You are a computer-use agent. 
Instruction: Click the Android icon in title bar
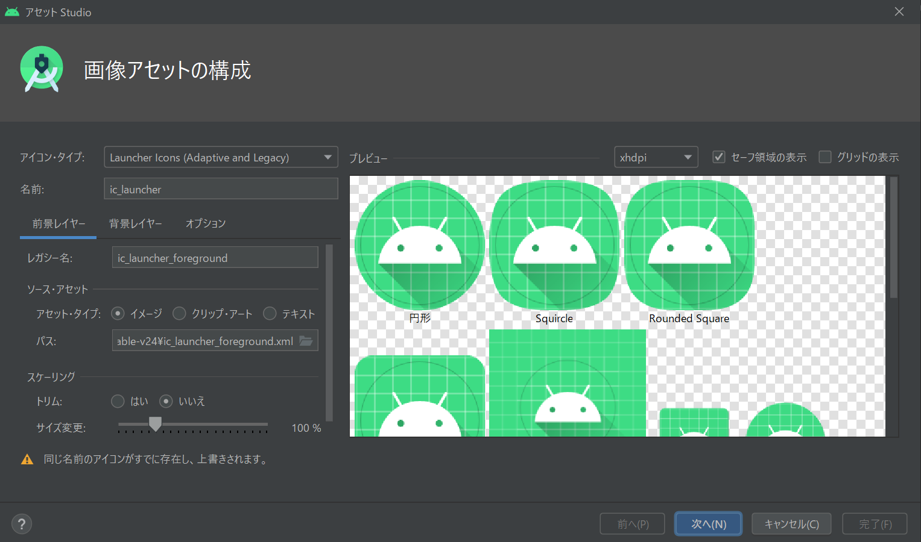click(x=12, y=12)
